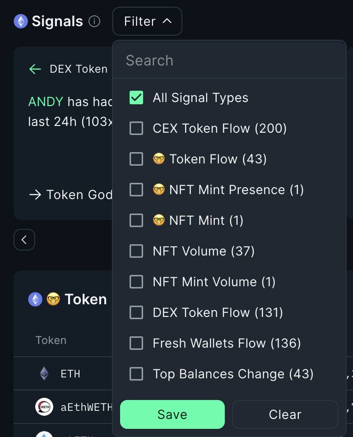Viewport: 353px width, 437px height.
Task: Click the ETH token icon in table
Action: 44,373
